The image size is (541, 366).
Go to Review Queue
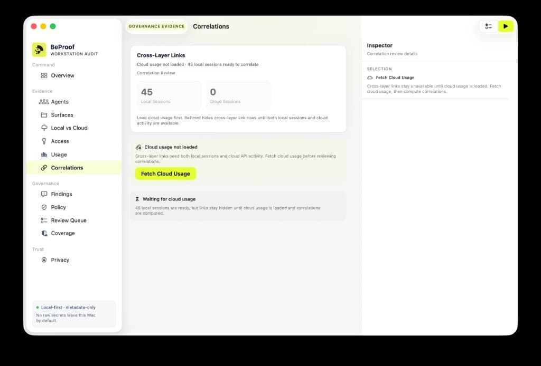tap(74, 220)
